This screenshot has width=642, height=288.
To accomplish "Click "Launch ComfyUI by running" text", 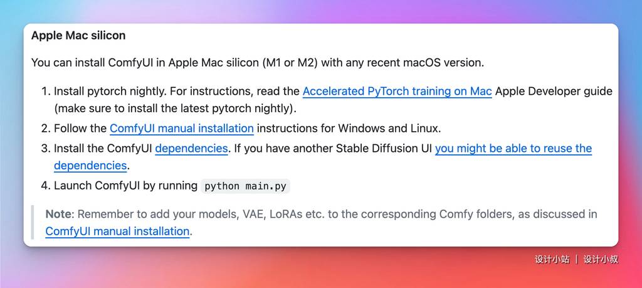I will pos(125,186).
